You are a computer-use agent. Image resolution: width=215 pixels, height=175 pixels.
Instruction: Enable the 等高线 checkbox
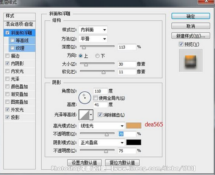[x=12, y=40]
